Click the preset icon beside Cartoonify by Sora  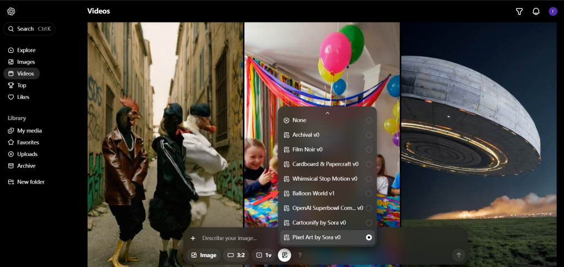click(x=286, y=223)
